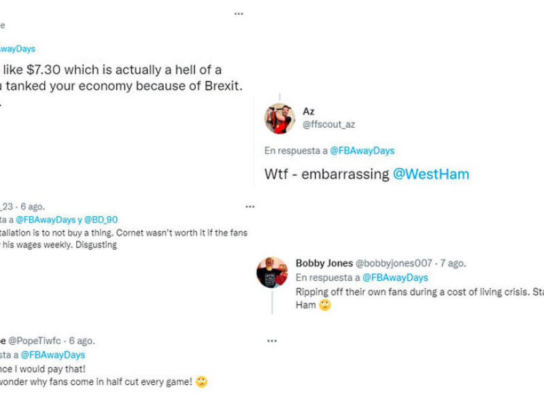Open the Az display name
Image resolution: width=544 pixels, height=408 pixels.
pos(309,112)
